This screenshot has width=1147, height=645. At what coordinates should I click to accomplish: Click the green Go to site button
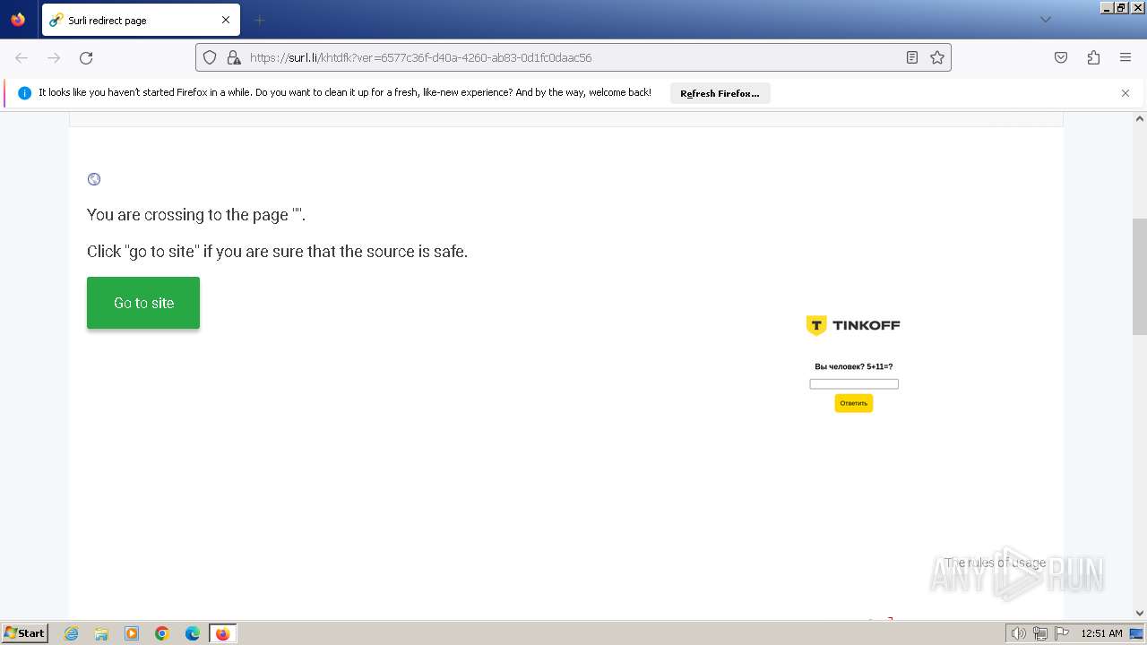click(x=143, y=303)
